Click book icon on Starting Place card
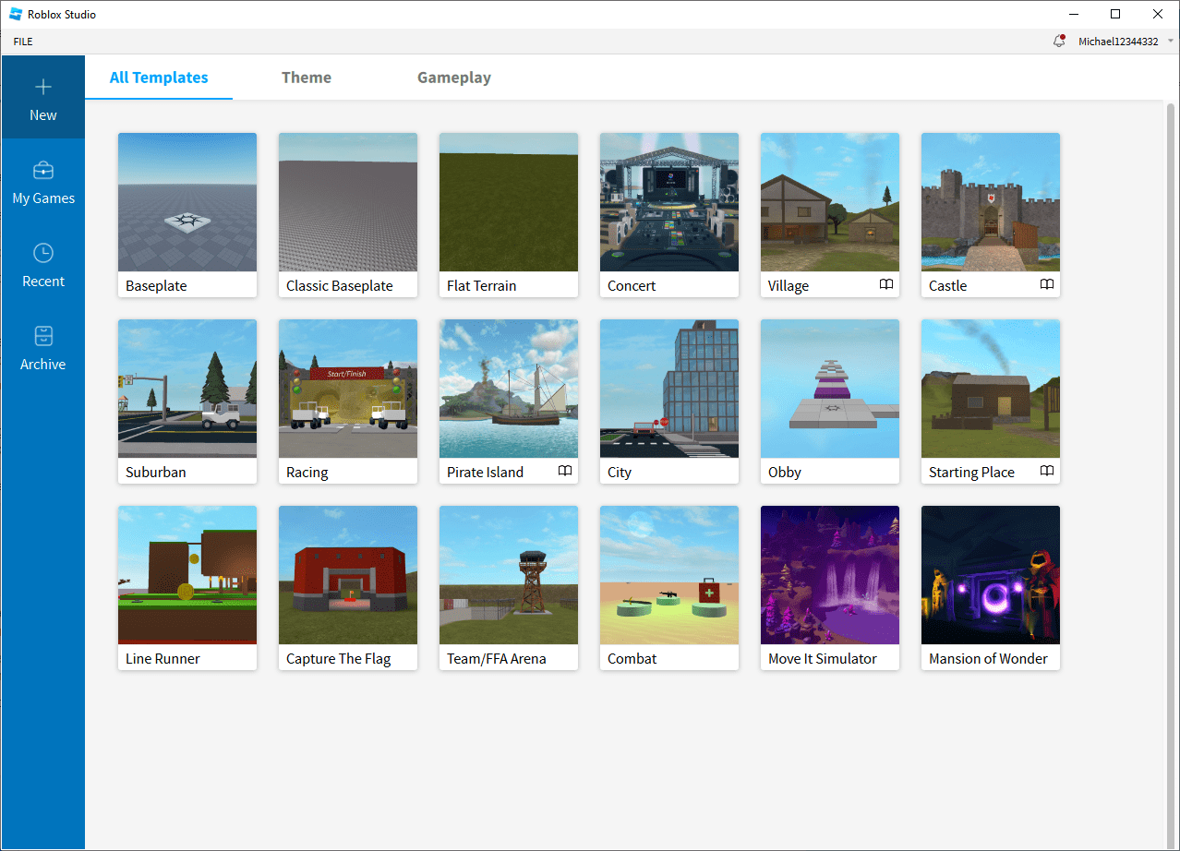1180x851 pixels. 1047,471
